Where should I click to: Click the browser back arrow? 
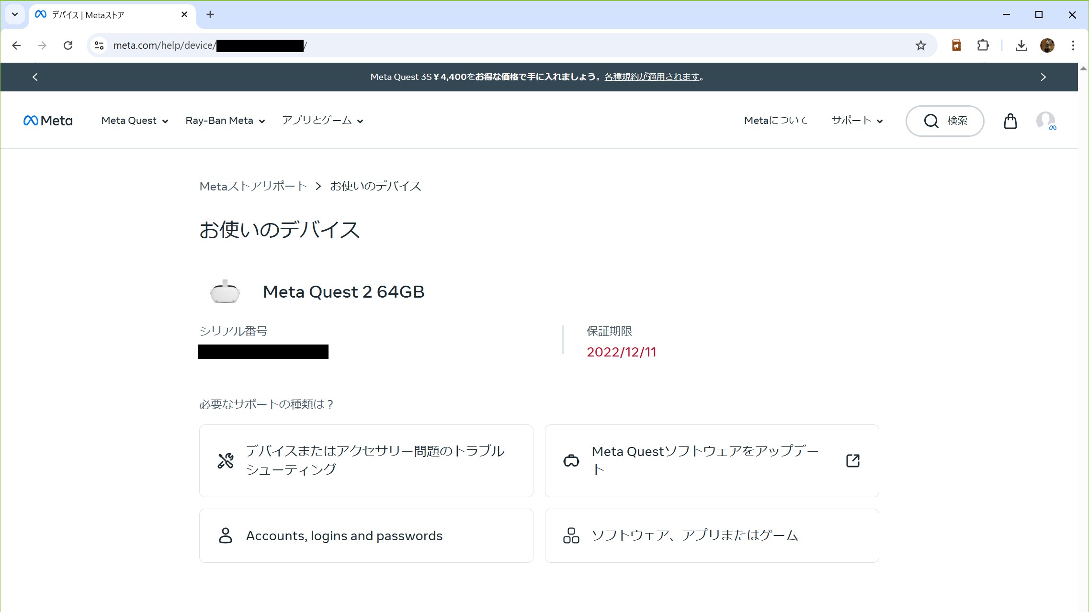[16, 45]
